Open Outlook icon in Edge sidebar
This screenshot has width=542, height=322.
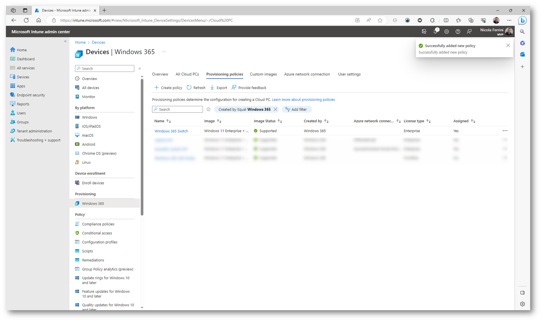pyautogui.click(x=522, y=54)
